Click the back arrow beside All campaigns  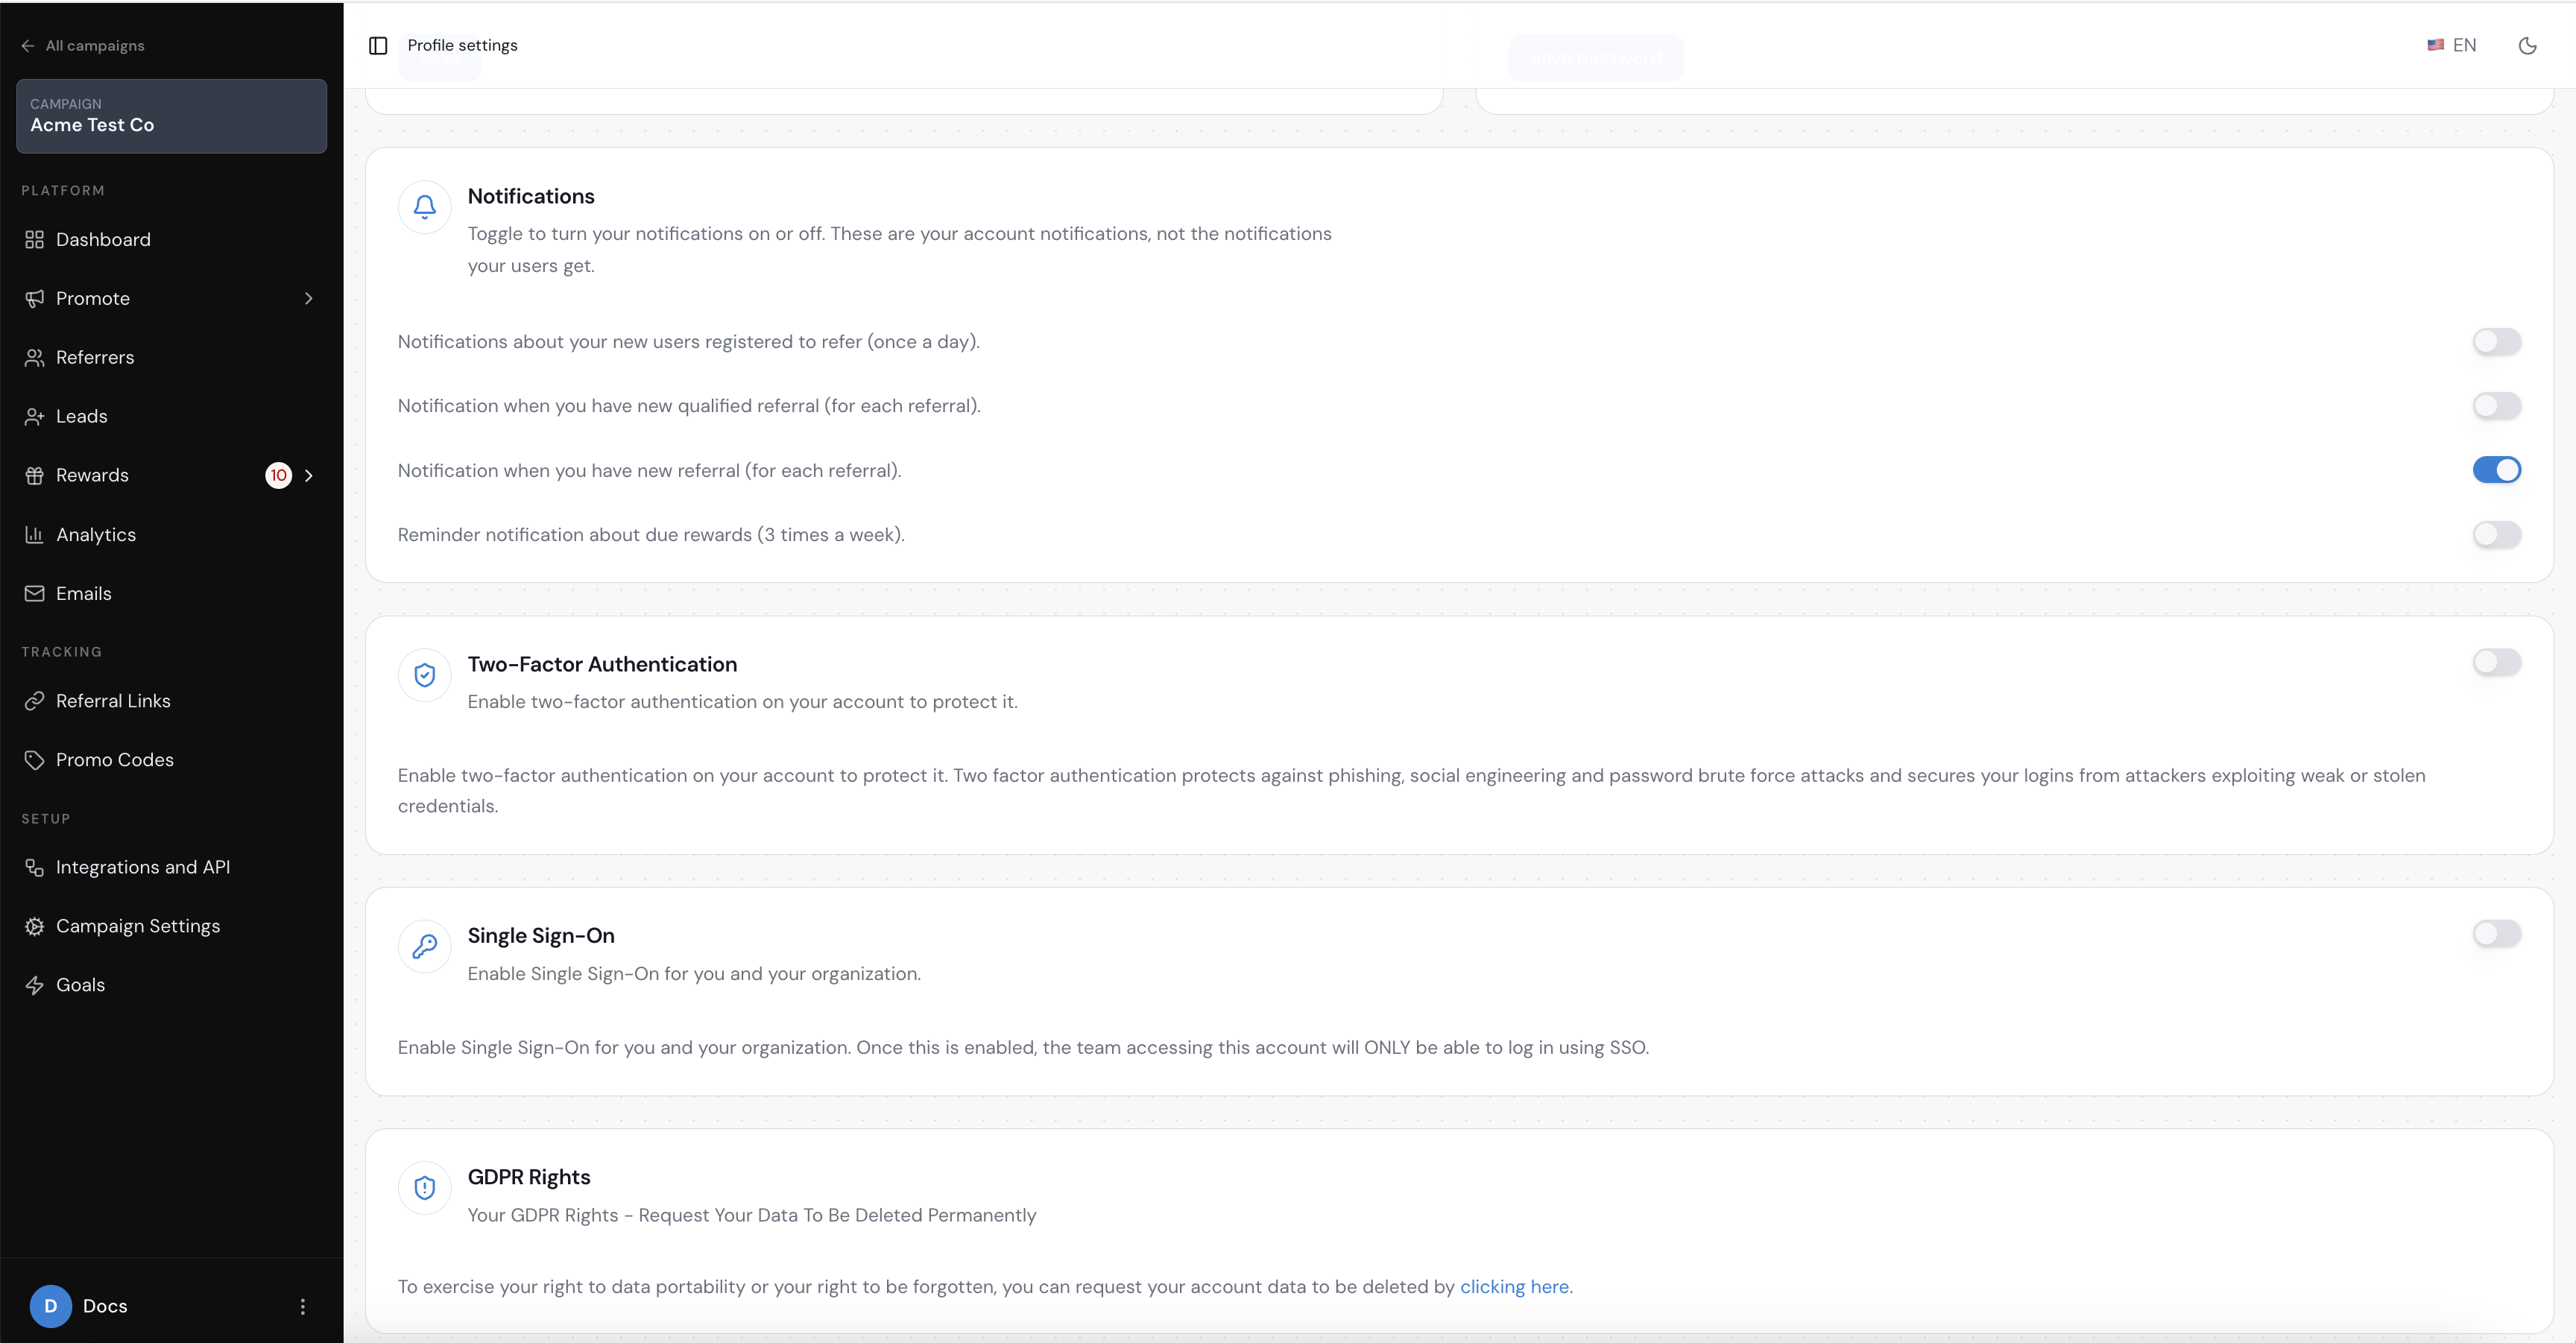click(28, 46)
